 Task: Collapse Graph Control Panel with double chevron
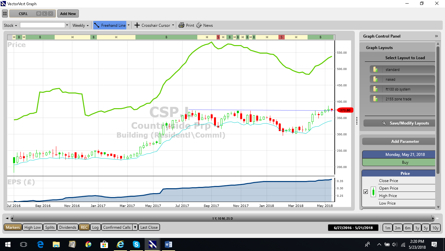436,36
